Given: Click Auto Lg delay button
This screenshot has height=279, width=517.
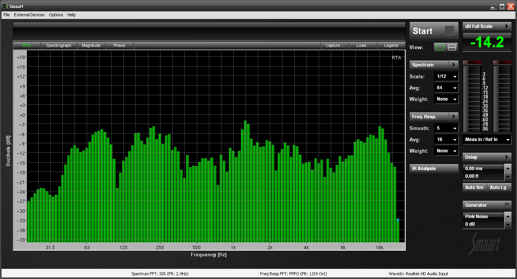Looking at the screenshot, I should (x=499, y=188).
